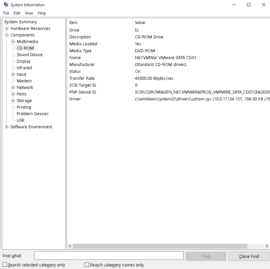Image resolution: width=270 pixels, height=269 pixels.
Task: Click the System Information app icon in title bar
Action: (6, 5)
